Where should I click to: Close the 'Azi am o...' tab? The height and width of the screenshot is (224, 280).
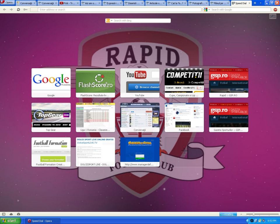[99, 3]
